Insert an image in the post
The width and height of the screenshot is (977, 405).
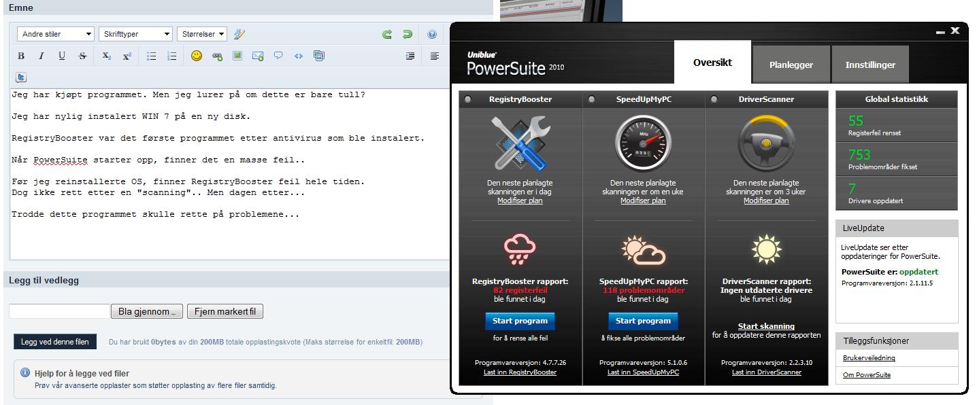[237, 56]
